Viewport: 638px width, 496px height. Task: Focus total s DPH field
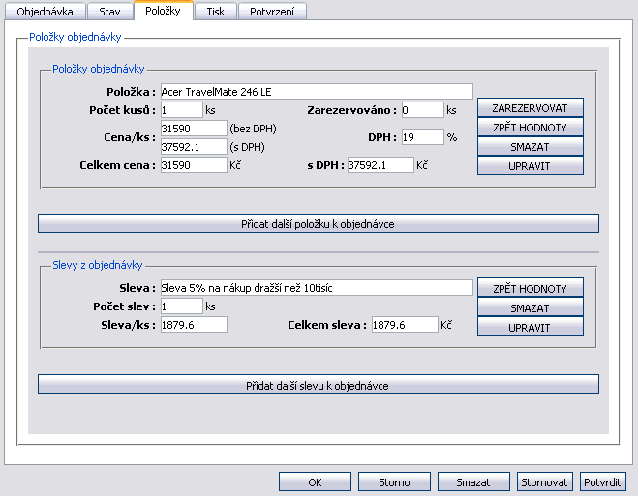380,165
